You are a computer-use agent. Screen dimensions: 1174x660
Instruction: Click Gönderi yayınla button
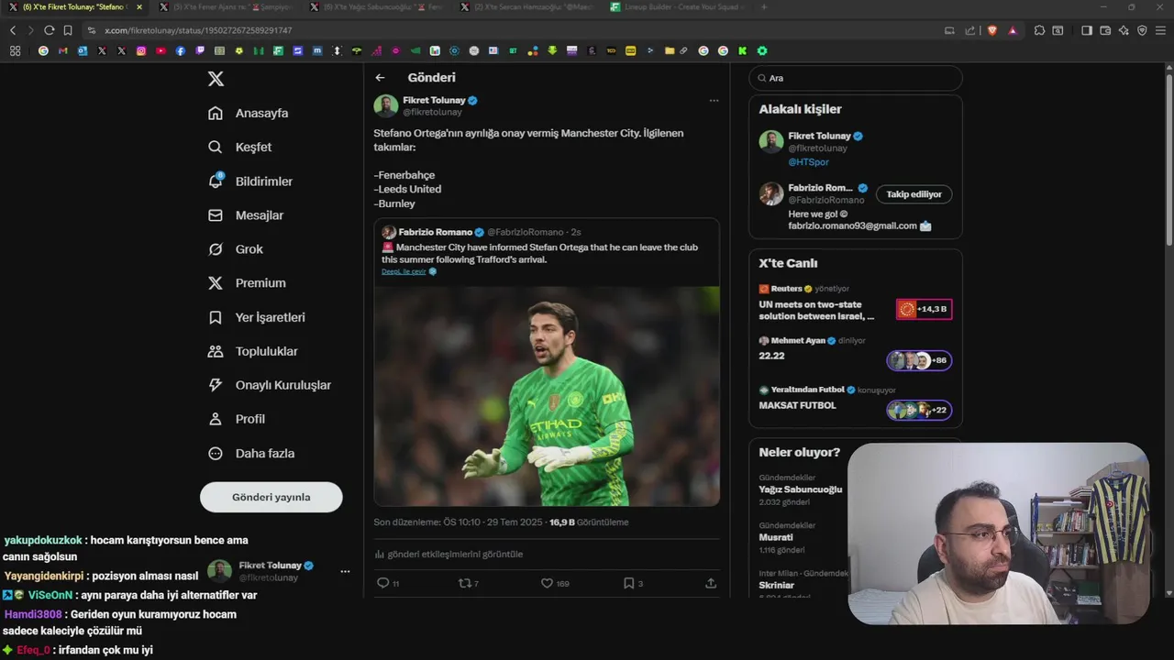271,497
